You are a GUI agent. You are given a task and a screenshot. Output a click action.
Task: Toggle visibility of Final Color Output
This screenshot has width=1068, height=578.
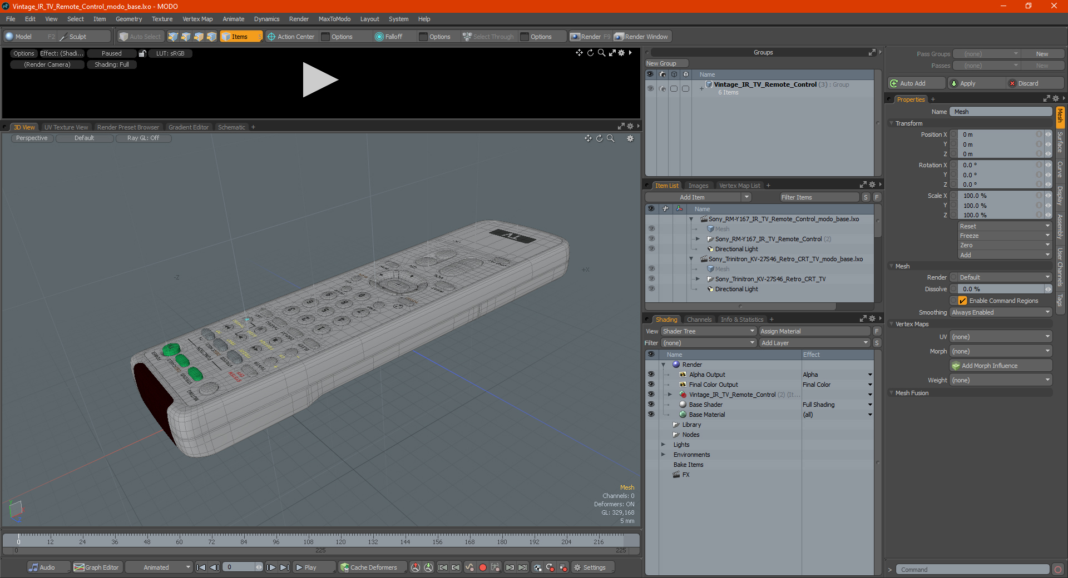pos(651,385)
